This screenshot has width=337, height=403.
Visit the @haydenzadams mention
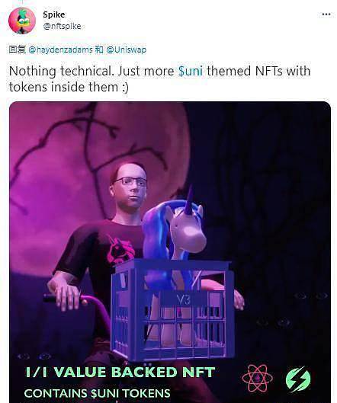click(x=60, y=50)
